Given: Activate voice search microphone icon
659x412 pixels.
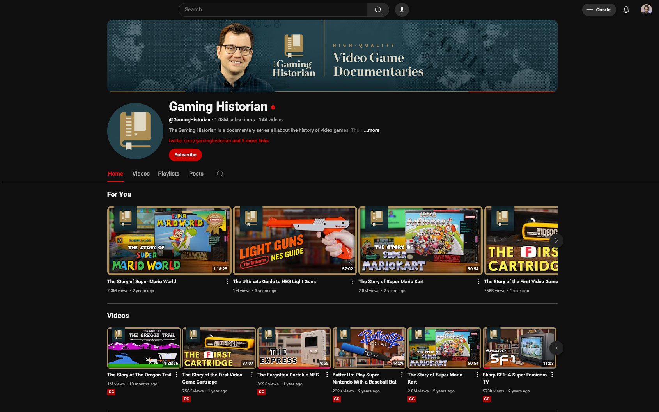Looking at the screenshot, I should (x=402, y=10).
